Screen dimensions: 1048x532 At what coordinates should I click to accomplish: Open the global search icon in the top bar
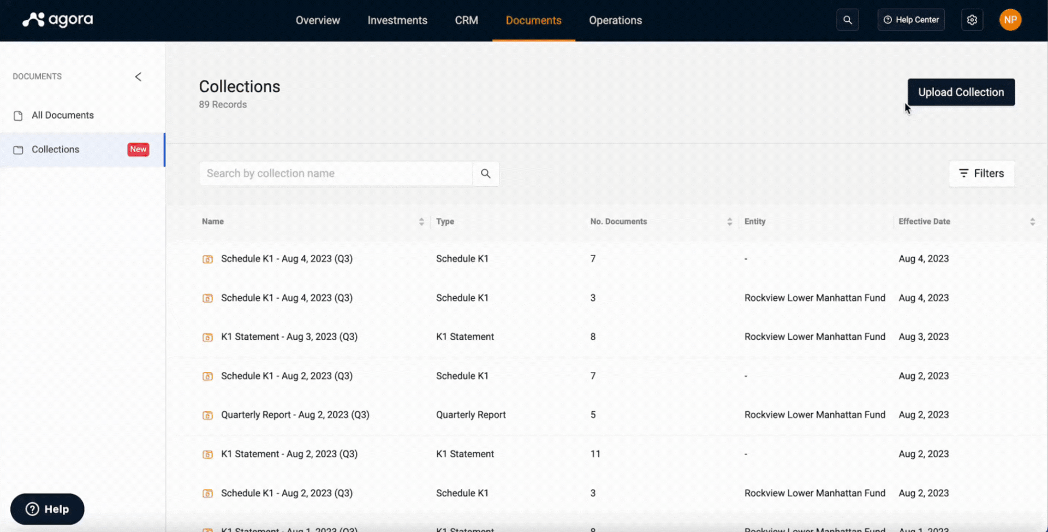(847, 20)
